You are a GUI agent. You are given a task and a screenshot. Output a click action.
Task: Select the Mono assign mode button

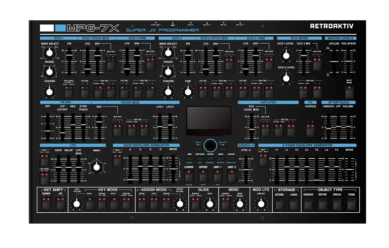coord(142,204)
